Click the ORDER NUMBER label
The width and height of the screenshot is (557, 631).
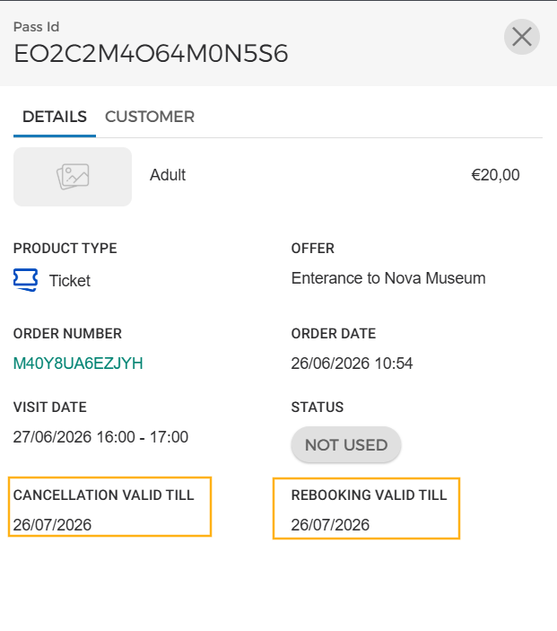pos(67,334)
